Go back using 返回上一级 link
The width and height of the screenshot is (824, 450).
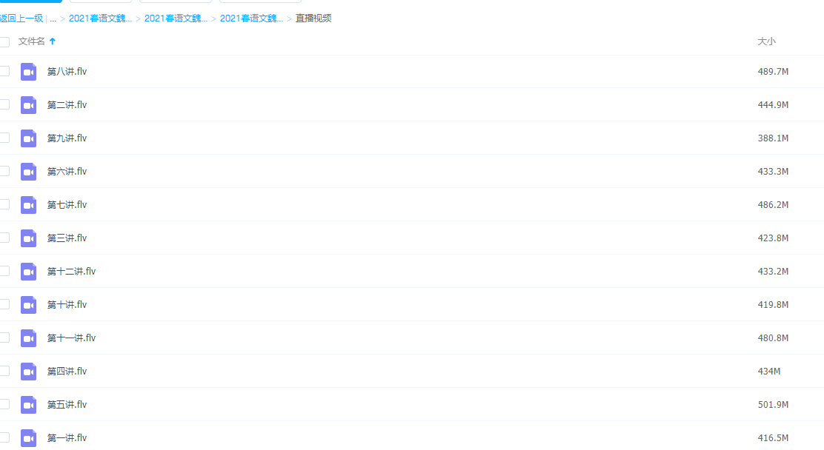[21, 19]
